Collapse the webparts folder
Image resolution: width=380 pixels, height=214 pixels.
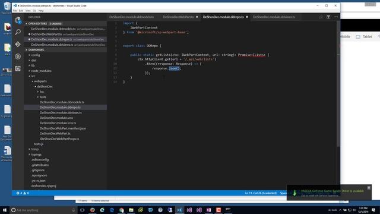(x=40, y=81)
